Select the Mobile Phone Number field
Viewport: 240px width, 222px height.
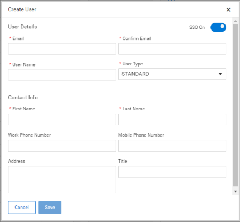click(x=172, y=146)
